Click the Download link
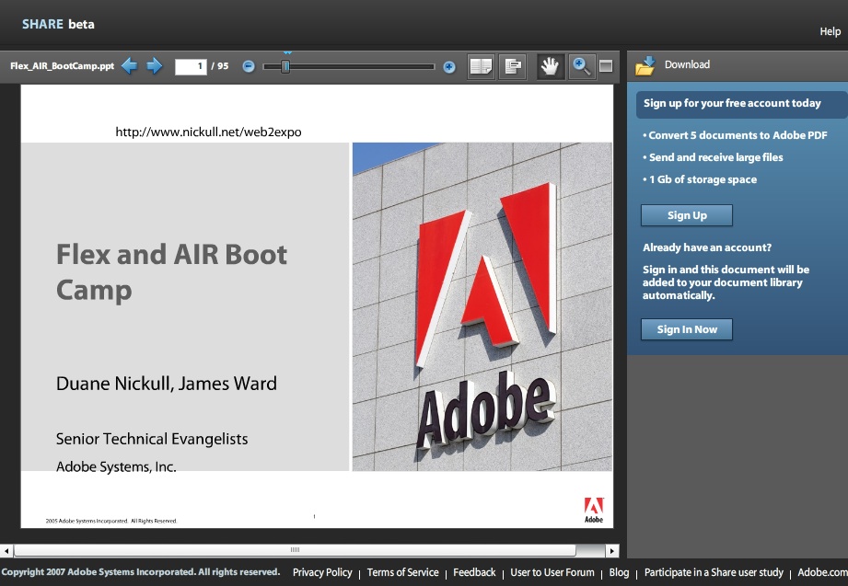The image size is (848, 586). [x=687, y=64]
